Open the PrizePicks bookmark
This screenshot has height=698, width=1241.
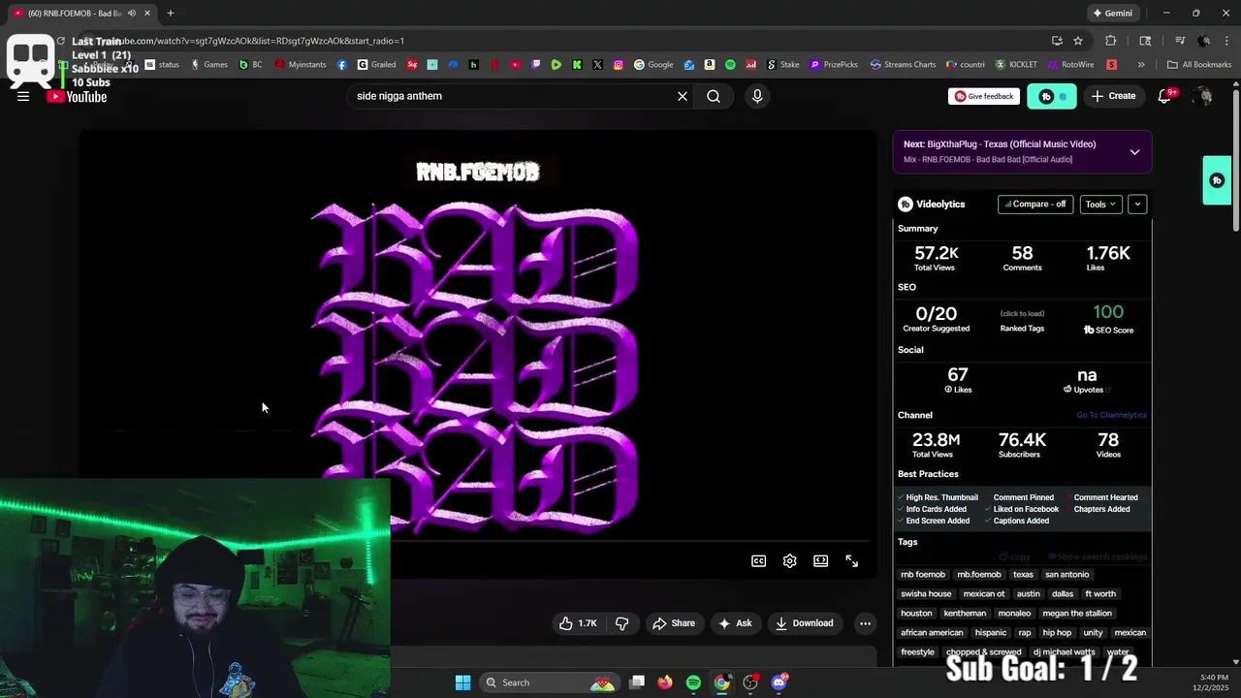click(x=834, y=65)
